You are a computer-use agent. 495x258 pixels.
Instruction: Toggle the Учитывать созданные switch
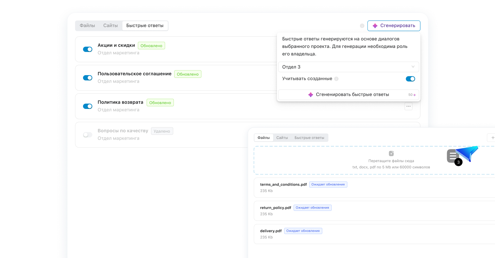click(410, 79)
